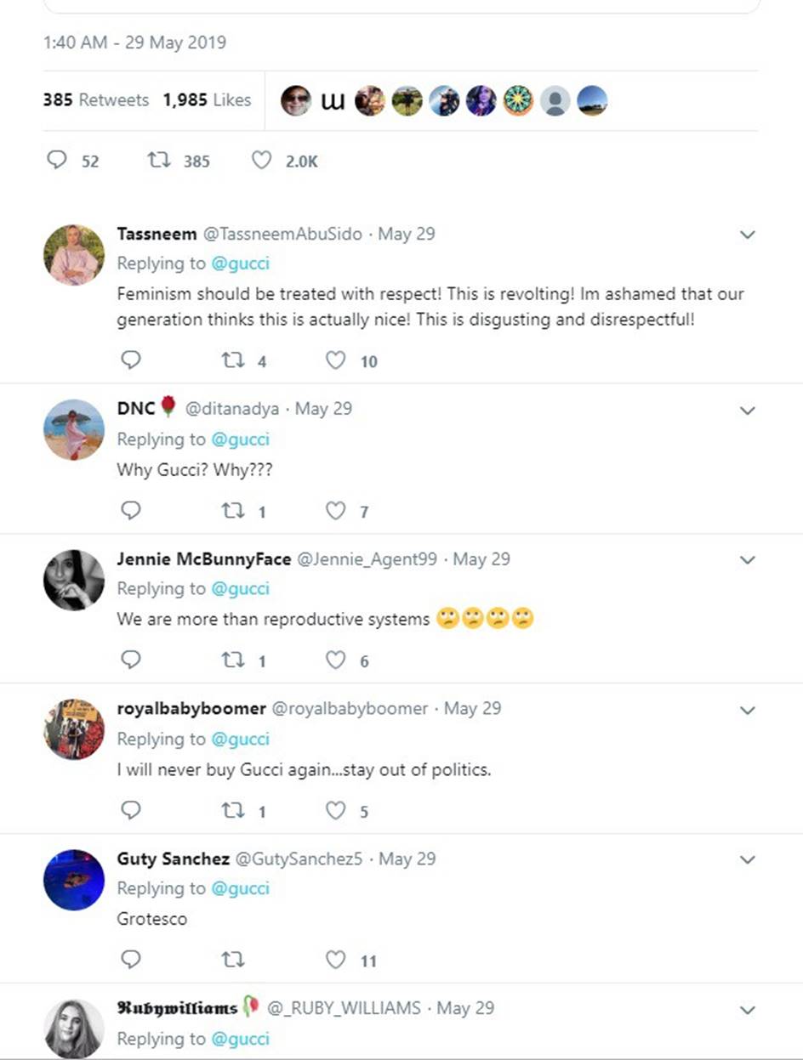Retweet royalbabyboomer's reply
Screen dimensions: 803x1060
coord(232,810)
